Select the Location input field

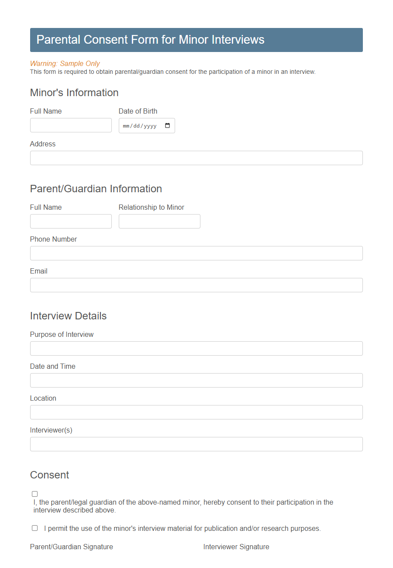pyautogui.click(x=196, y=412)
